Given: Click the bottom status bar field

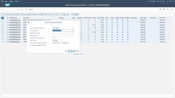Looking at the screenshot, I should click(87, 96).
